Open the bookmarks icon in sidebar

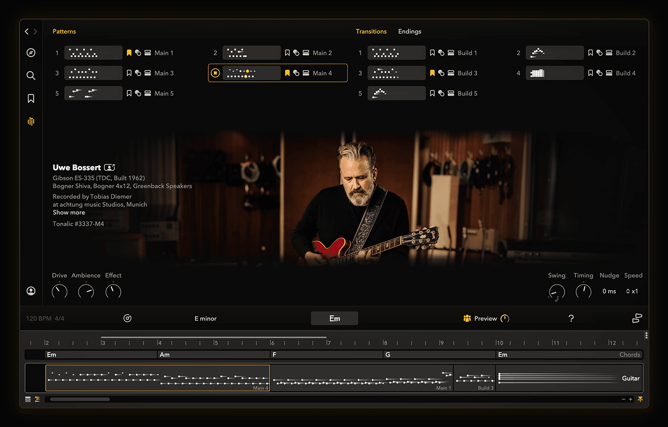tap(31, 99)
